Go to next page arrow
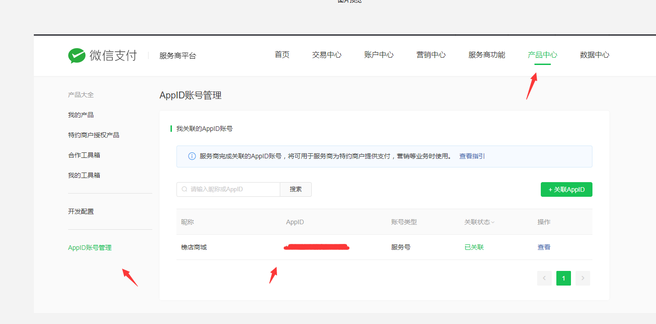The width and height of the screenshot is (656, 324). (582, 278)
